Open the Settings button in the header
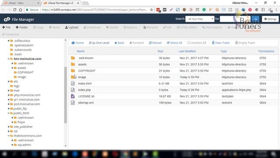Screen dimensions: 280x158 coord(270,19)
